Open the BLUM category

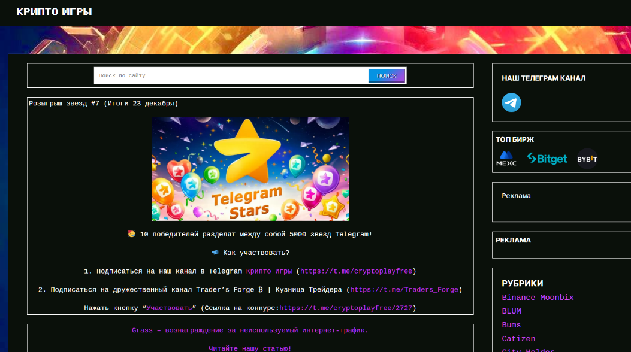[x=512, y=311]
